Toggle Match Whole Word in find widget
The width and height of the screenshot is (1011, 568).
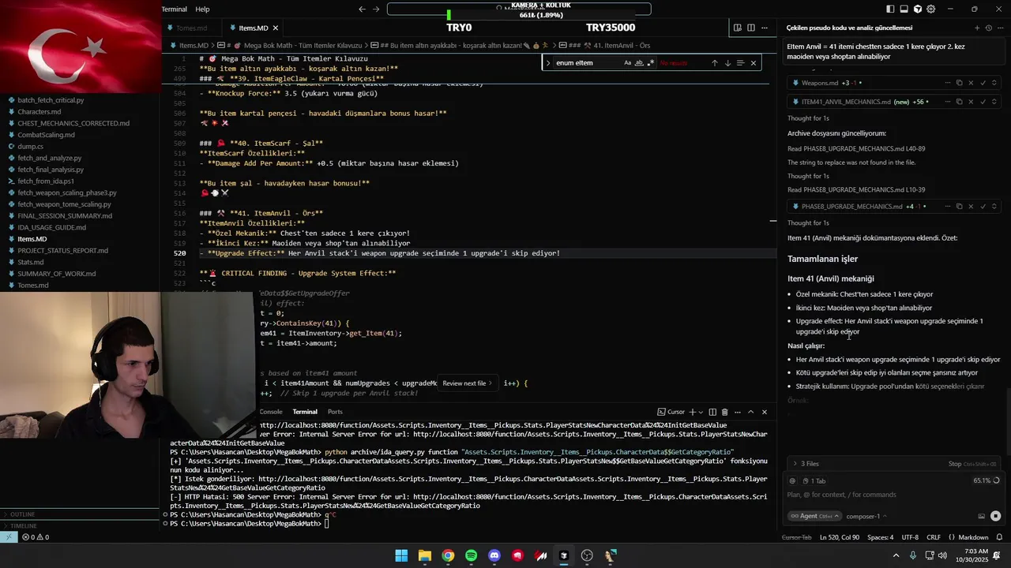click(x=639, y=63)
